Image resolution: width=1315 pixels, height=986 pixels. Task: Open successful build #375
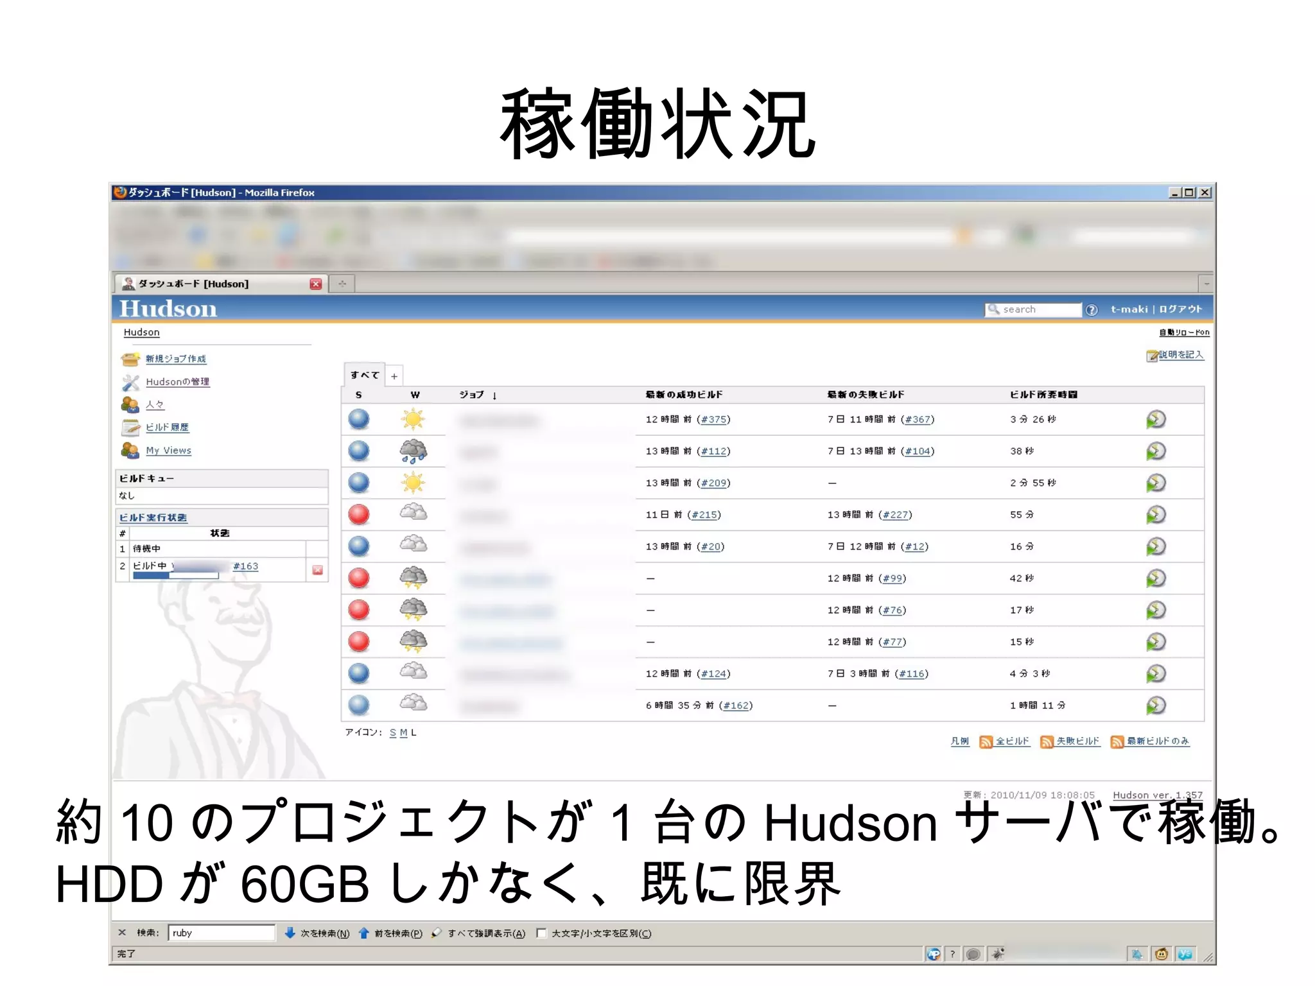pyautogui.click(x=713, y=419)
